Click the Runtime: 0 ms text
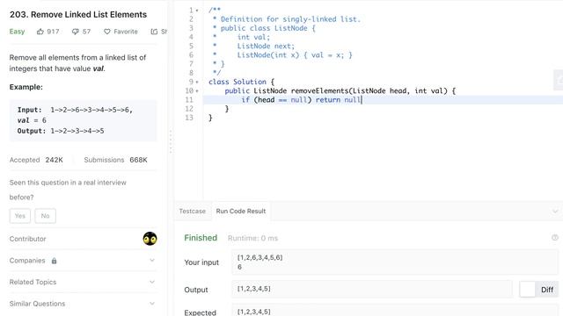 (252, 238)
